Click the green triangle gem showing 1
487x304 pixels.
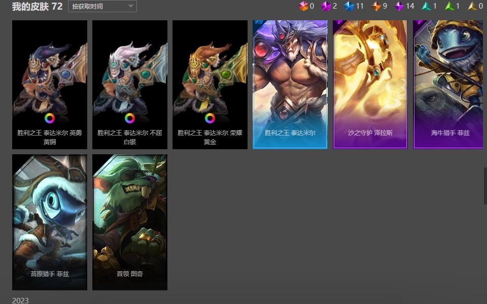[449, 6]
